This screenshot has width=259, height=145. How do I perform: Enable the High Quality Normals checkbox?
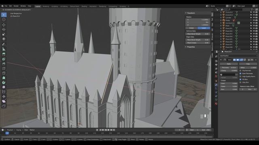point(240,77)
